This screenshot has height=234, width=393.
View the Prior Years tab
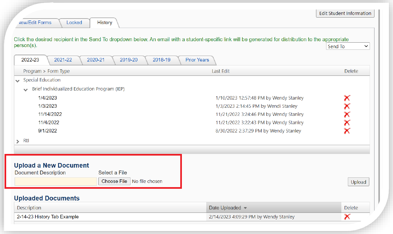tap(197, 60)
